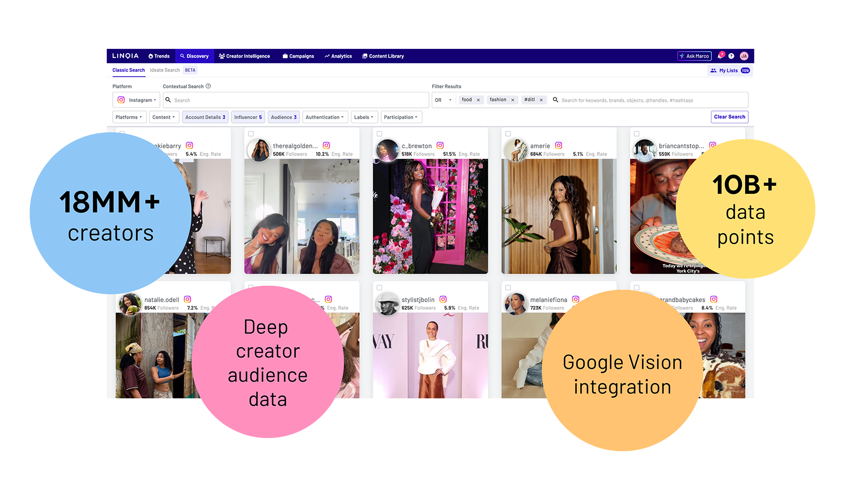Remove the fashion filter tag

coord(513,100)
